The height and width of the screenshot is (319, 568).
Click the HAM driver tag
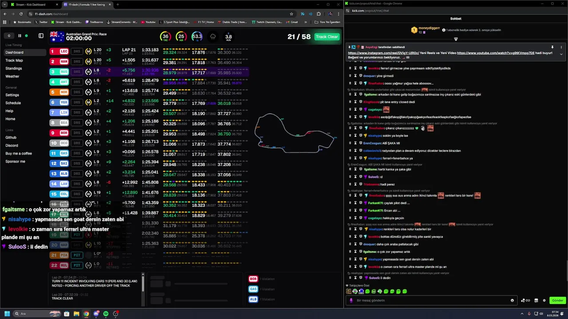pyautogui.click(x=59, y=62)
